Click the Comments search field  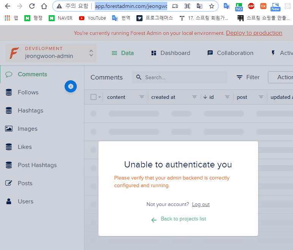pyautogui.click(x=179, y=77)
